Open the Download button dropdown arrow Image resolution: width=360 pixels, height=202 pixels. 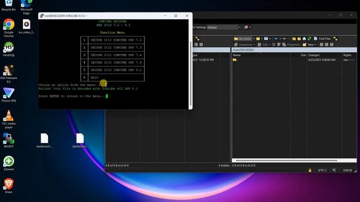(x=254, y=45)
